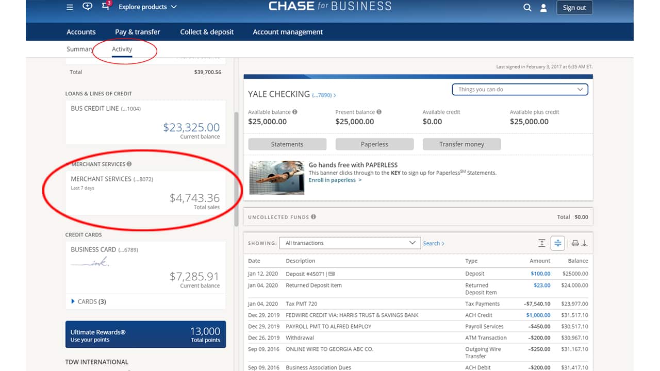Screen dimensions: 660x371
Task: Print the transactions list
Action: [575, 243]
